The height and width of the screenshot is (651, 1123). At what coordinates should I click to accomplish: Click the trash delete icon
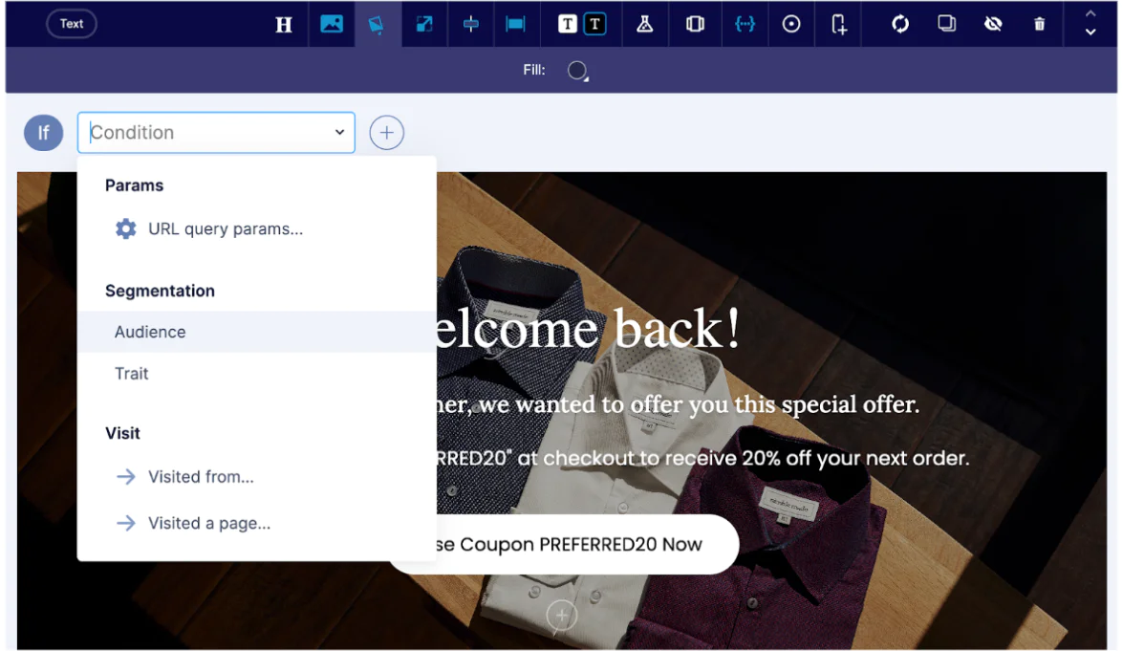[1040, 24]
